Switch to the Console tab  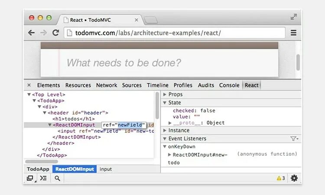[x=229, y=85]
